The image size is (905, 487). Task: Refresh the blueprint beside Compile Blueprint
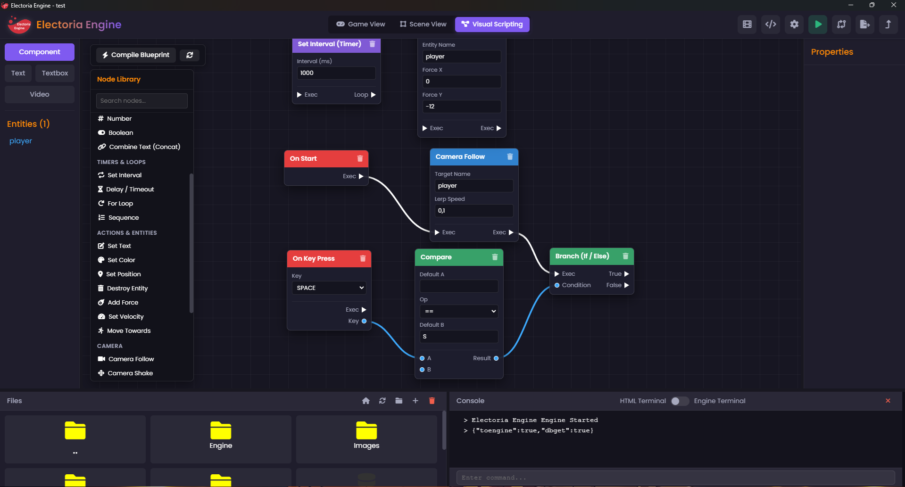tap(190, 55)
